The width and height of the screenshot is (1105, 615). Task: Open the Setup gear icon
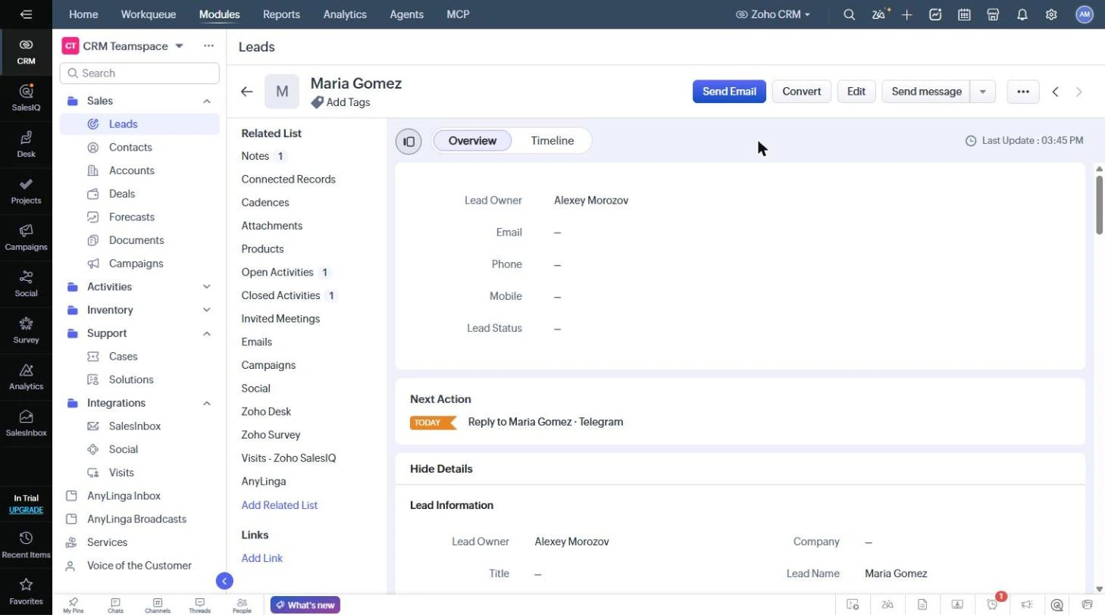pos(1051,14)
